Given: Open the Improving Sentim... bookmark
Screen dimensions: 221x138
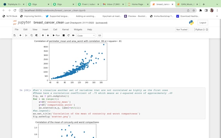Looking at the screenshot, I should click(32, 16).
